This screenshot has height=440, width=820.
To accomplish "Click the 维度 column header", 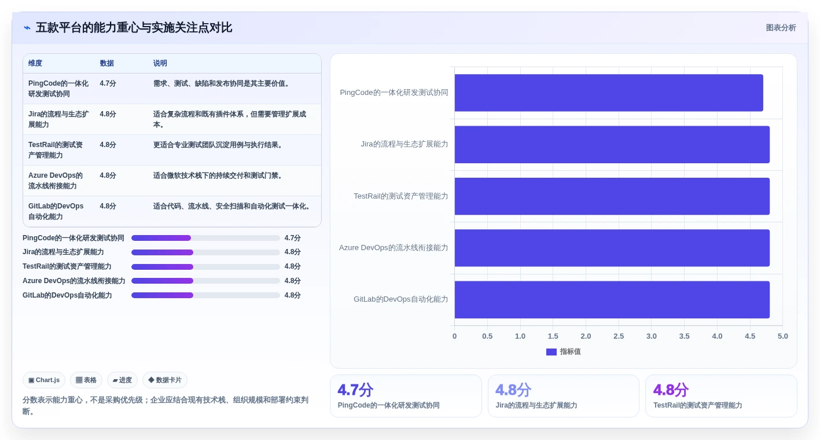I will click(35, 63).
